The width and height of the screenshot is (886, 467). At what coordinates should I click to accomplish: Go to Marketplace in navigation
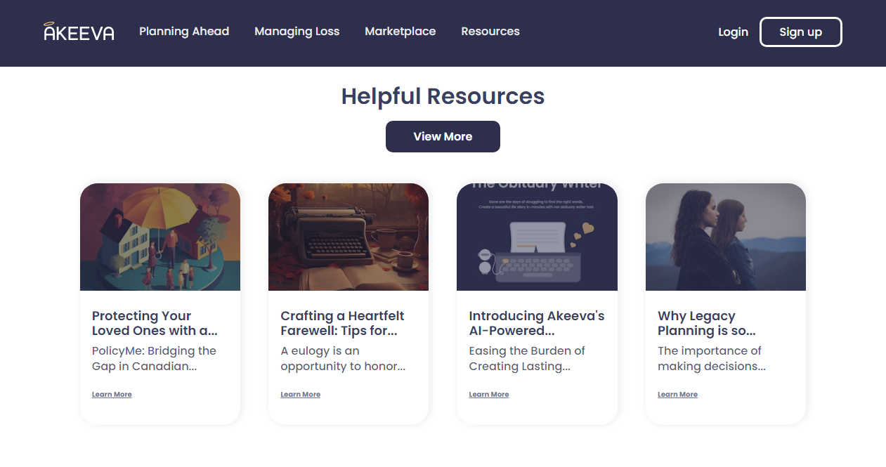[x=400, y=32]
